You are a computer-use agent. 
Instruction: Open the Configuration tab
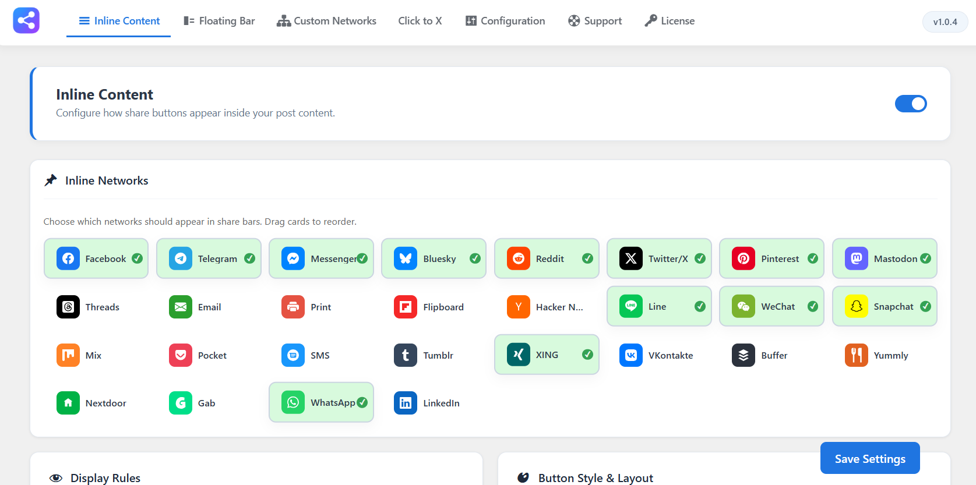click(x=505, y=21)
